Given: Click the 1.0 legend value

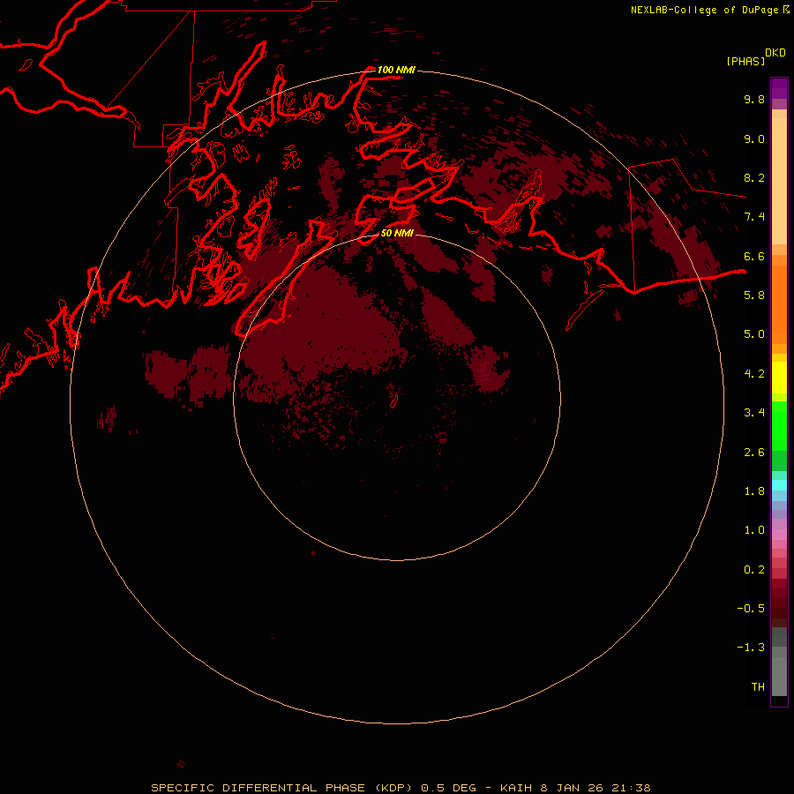Looking at the screenshot, I should pyautogui.click(x=754, y=529).
